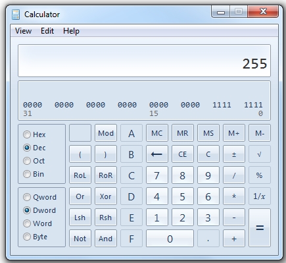This screenshot has width=286, height=263.
Task: Click the RoR rotate right button
Action: click(106, 175)
